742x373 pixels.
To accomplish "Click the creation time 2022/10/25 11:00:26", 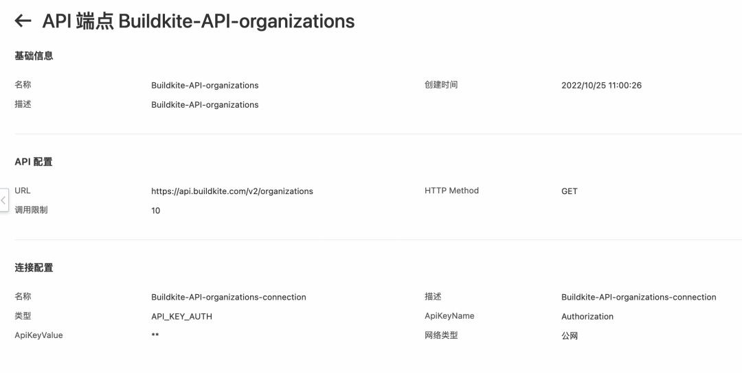I will click(x=601, y=86).
